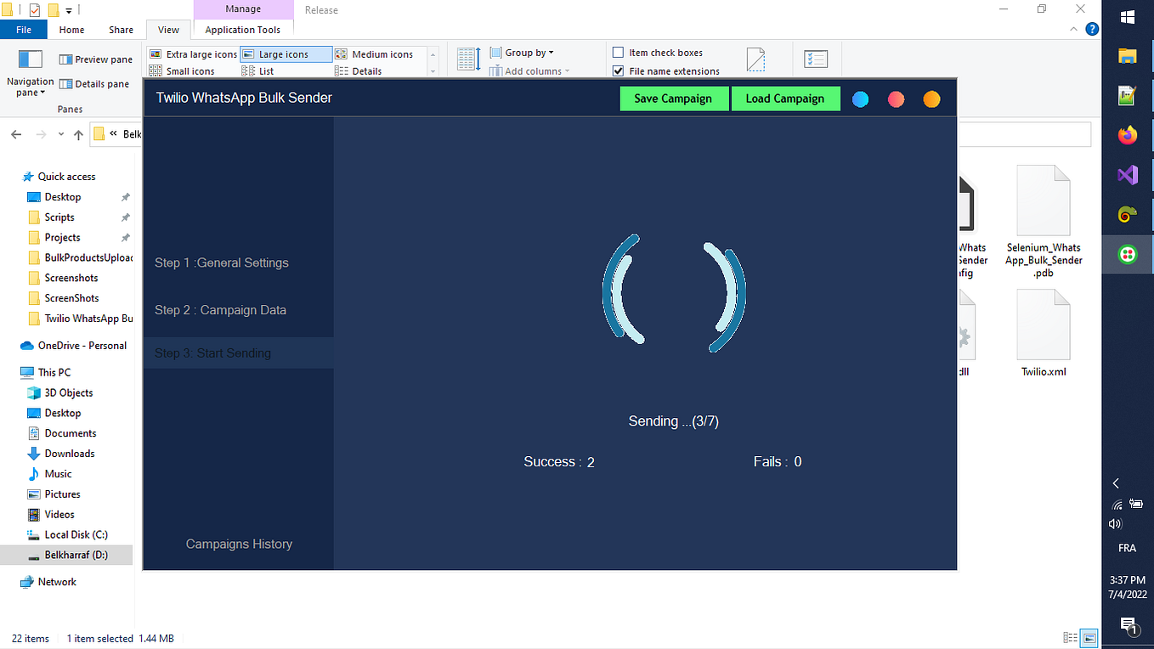Viewport: 1154px width, 649px height.
Task: Open the File tab in Explorer
Action: pos(24,30)
